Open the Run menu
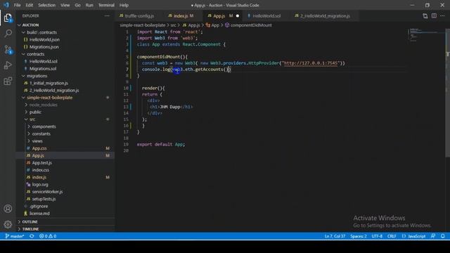450x253 pixels. 89,5
